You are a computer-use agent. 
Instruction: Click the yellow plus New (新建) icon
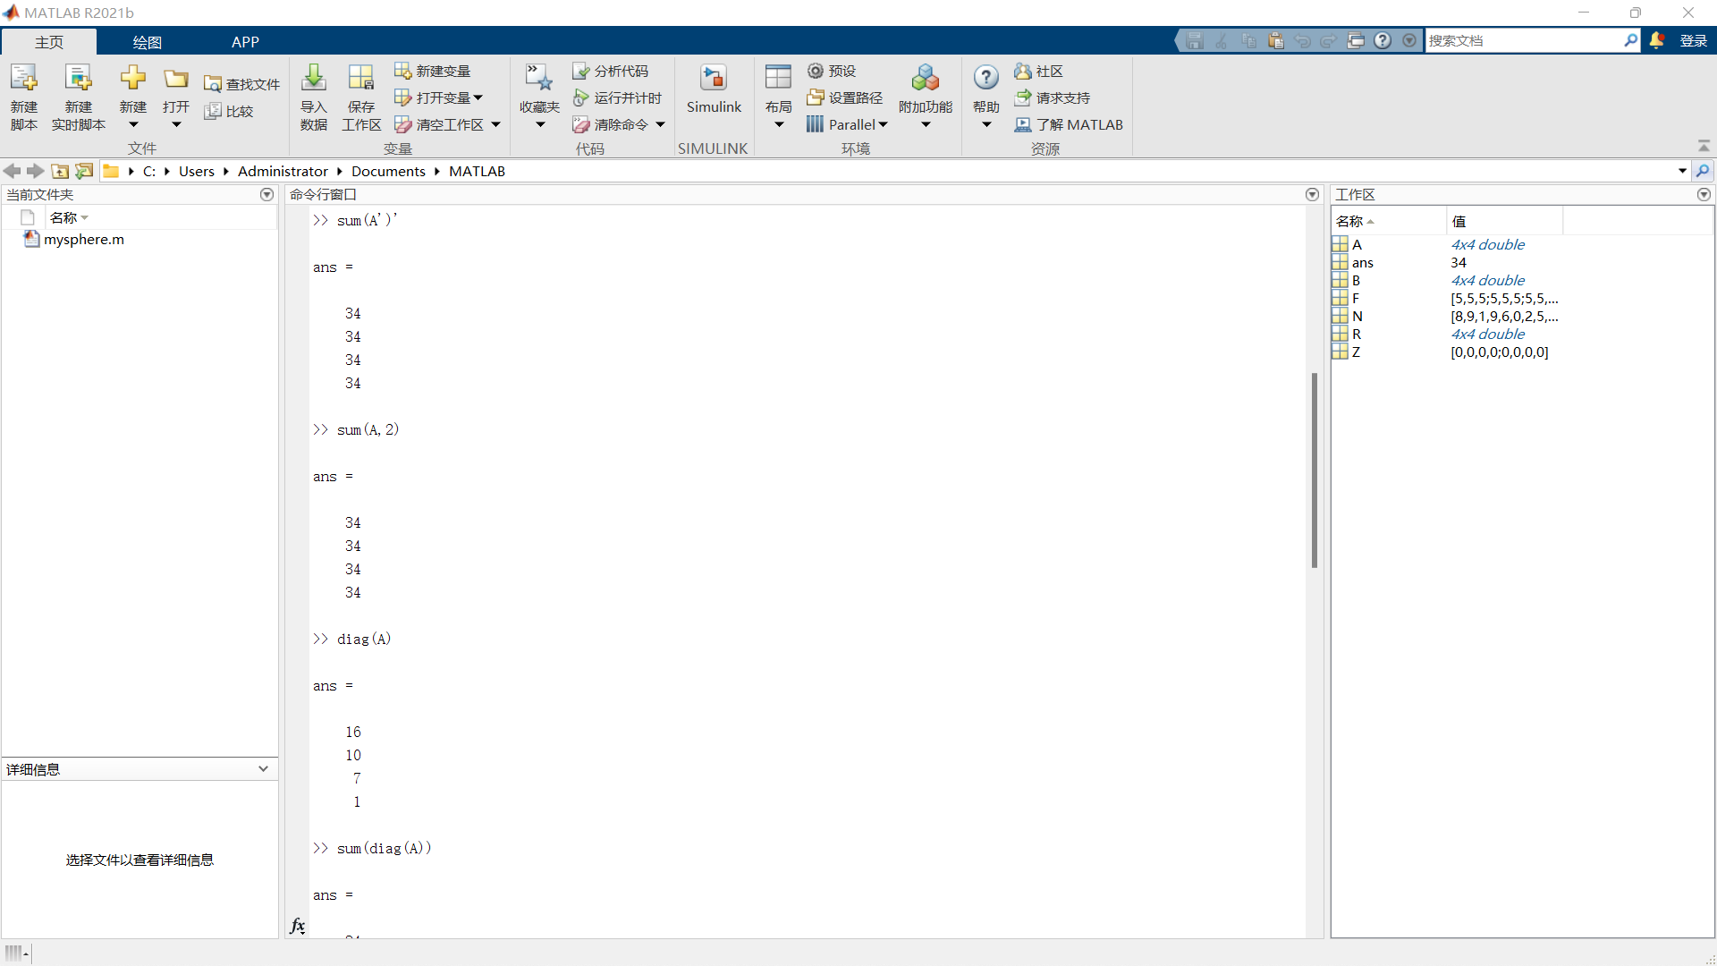tap(133, 78)
